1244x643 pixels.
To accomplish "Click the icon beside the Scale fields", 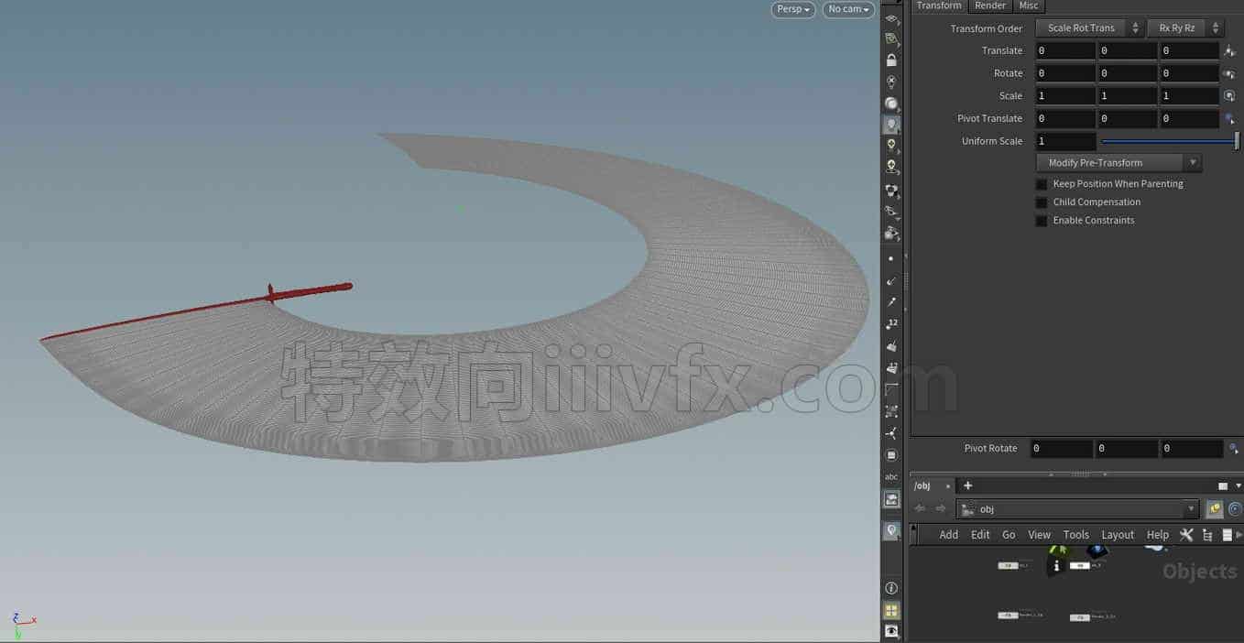I will point(1230,96).
